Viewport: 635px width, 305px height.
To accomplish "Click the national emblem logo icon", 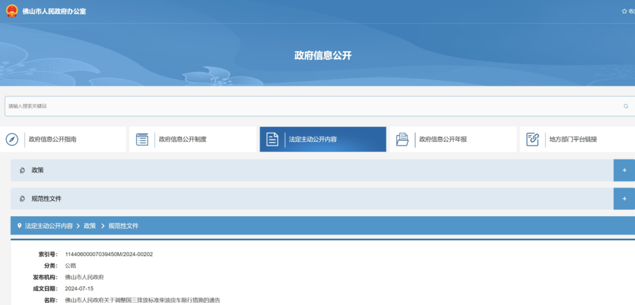I will [x=12, y=11].
